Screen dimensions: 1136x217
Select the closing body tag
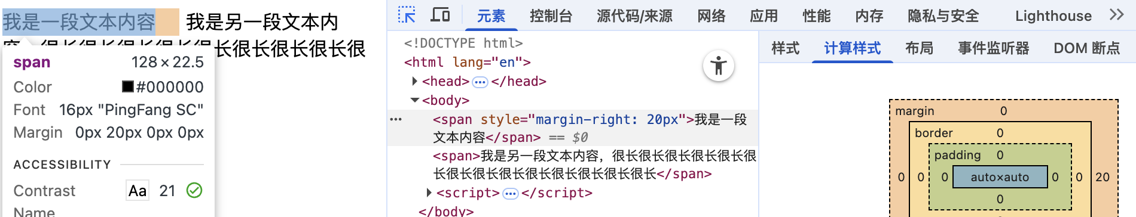pyautogui.click(x=446, y=211)
